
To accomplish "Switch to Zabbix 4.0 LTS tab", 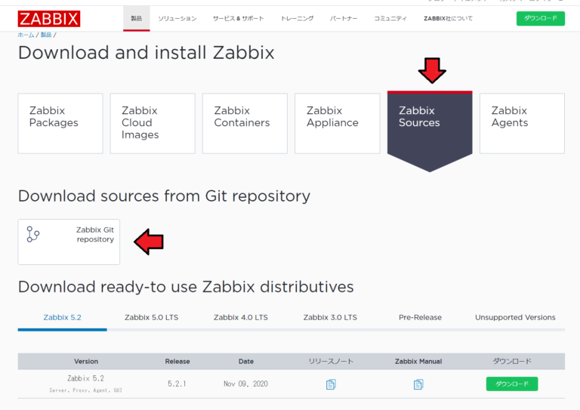I will 240,317.
